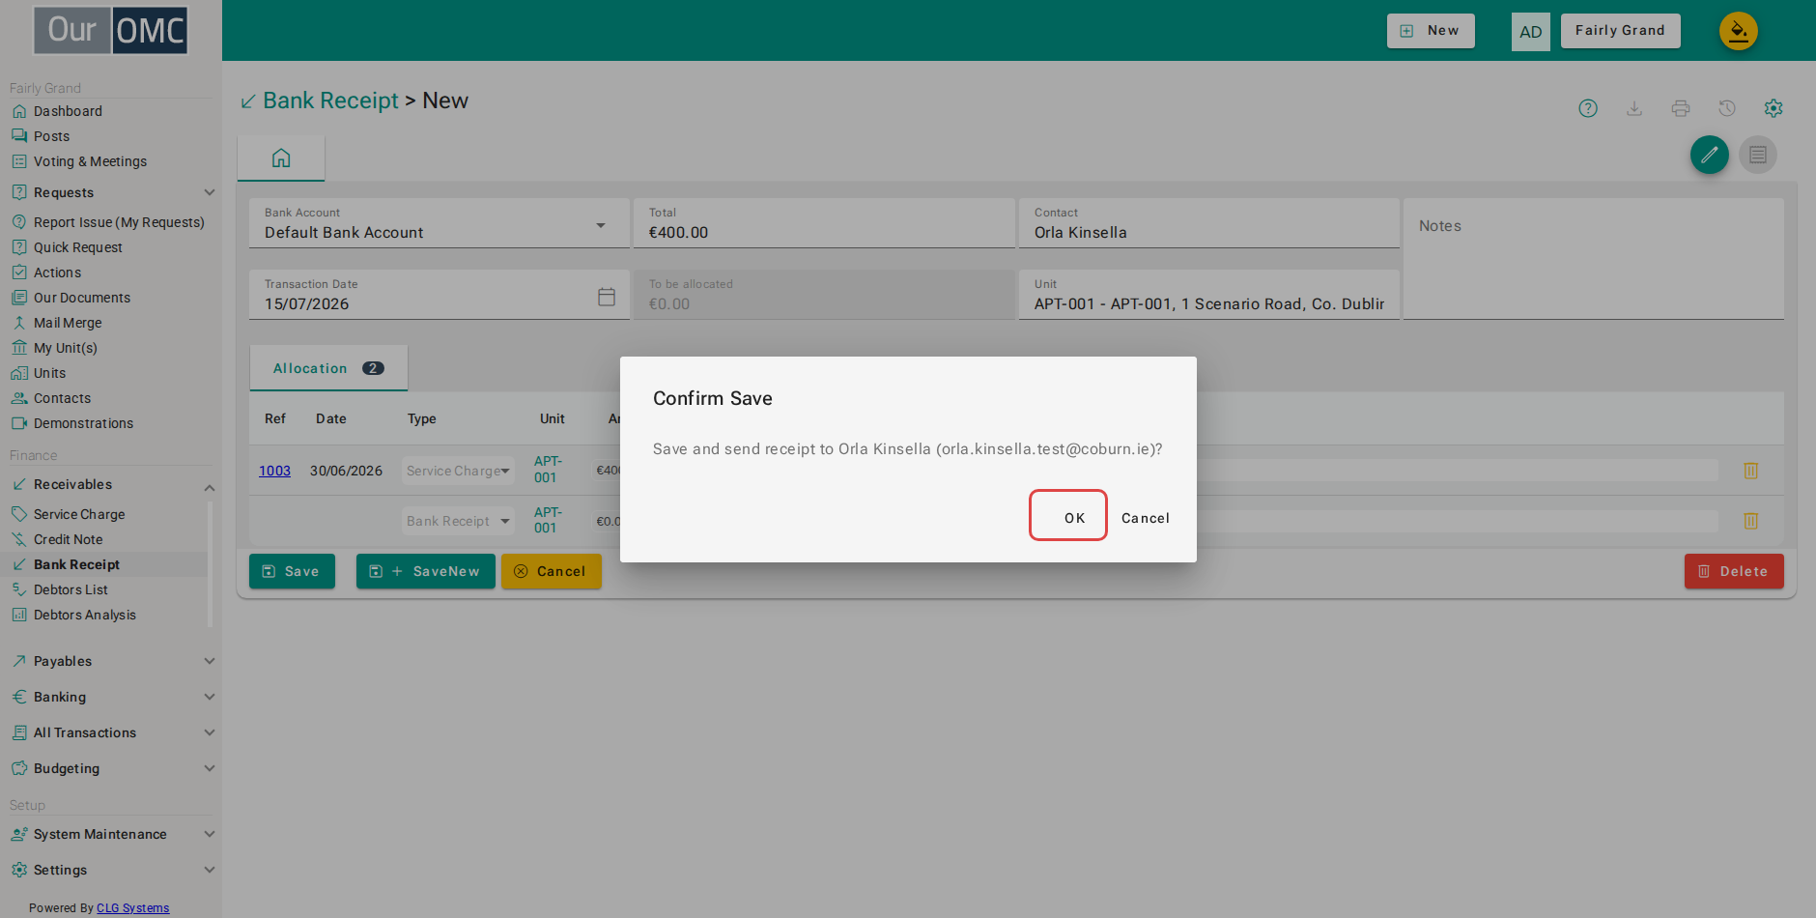
Task: Click the AD user avatar
Action: [x=1531, y=31]
